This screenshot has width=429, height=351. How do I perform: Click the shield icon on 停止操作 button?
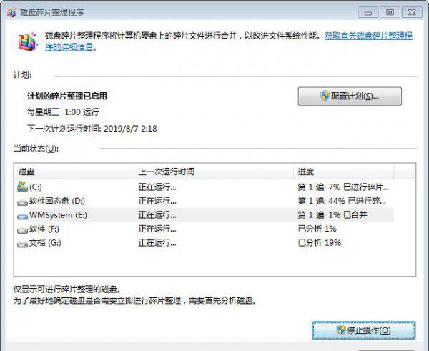click(x=341, y=330)
